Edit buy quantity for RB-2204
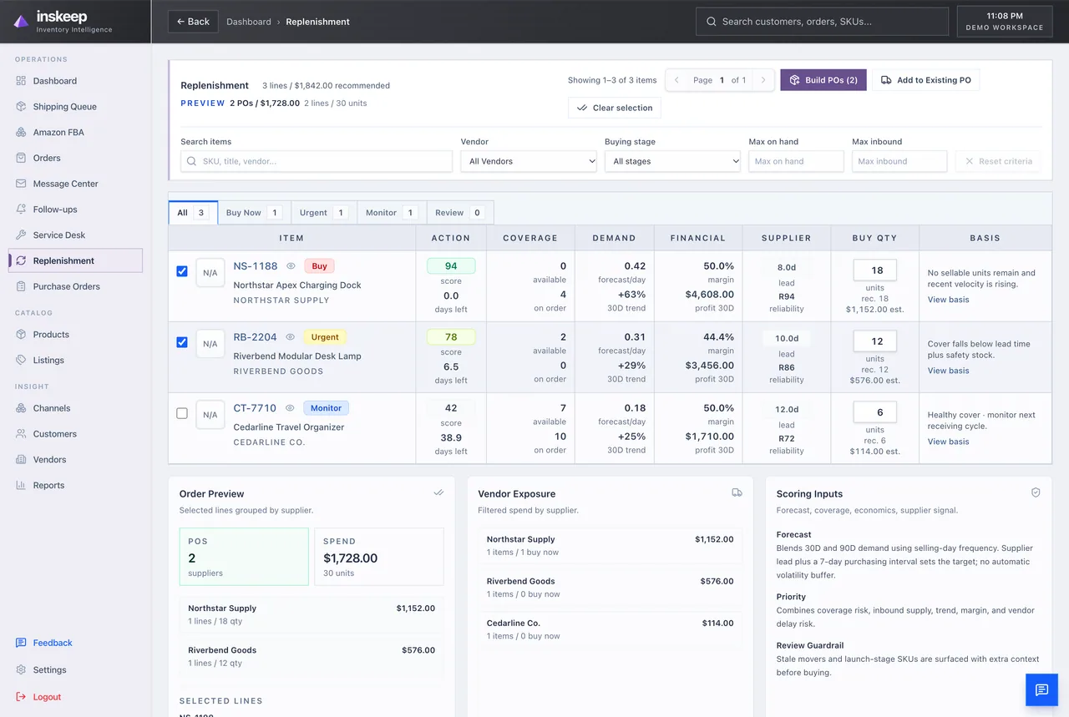The image size is (1069, 717). pyautogui.click(x=875, y=341)
